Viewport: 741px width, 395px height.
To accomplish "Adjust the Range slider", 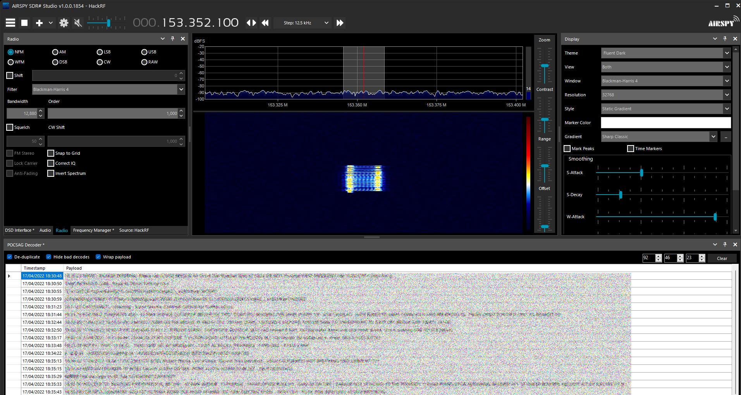I will pyautogui.click(x=545, y=166).
